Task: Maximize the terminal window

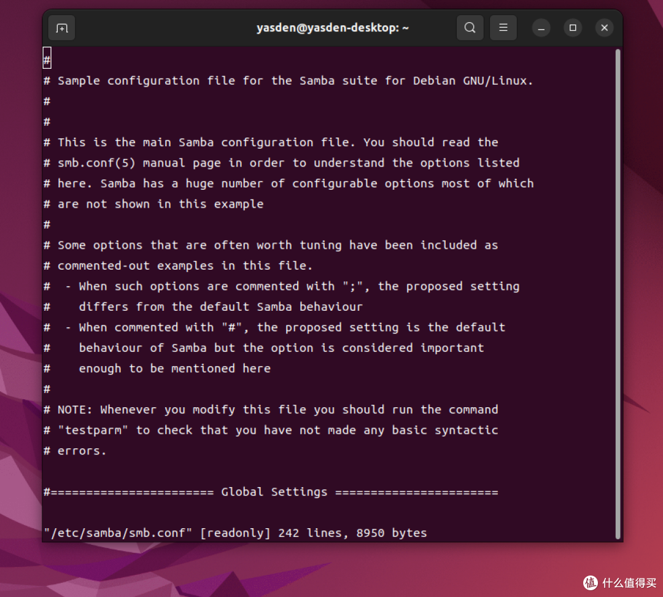Action: click(x=573, y=28)
